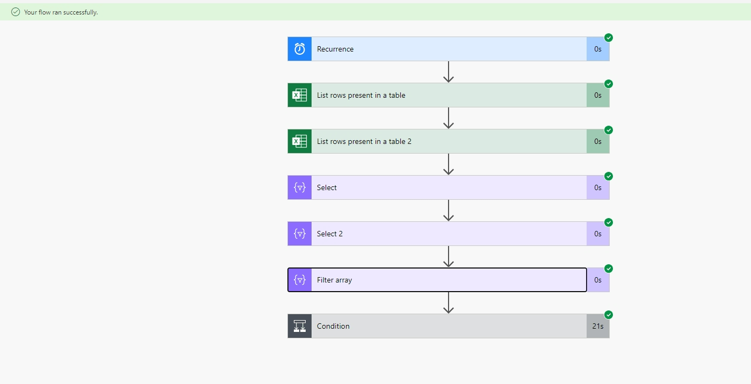Screen dimensions: 751x384
Task: Click the Select action's data operation icon
Action: point(299,187)
